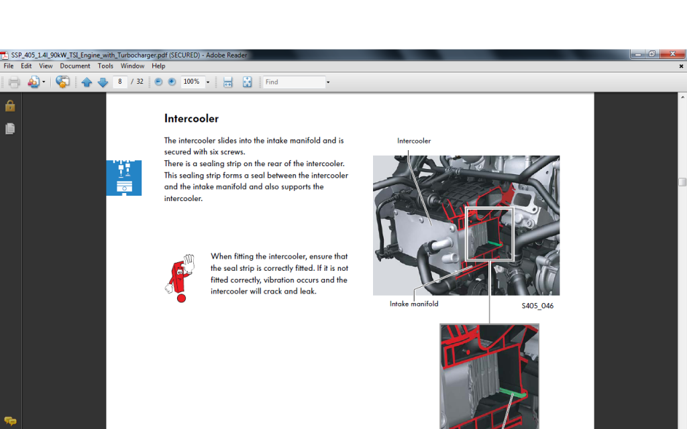
Task: Click the fit width scrolling icon
Action: pyautogui.click(x=228, y=82)
